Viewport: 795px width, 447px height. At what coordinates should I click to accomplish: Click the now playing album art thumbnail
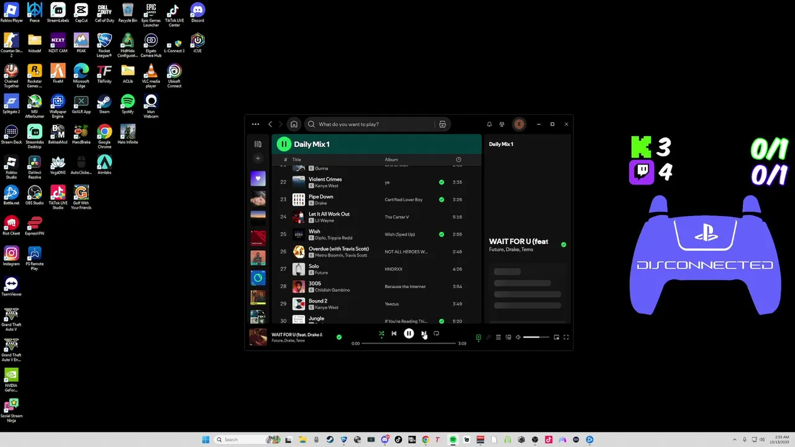coord(258,337)
